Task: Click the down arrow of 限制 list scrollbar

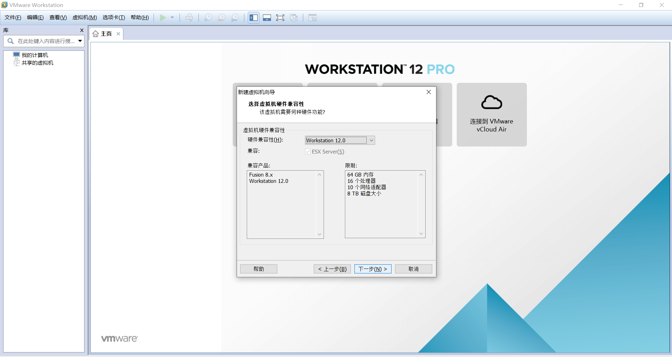Action: point(421,234)
